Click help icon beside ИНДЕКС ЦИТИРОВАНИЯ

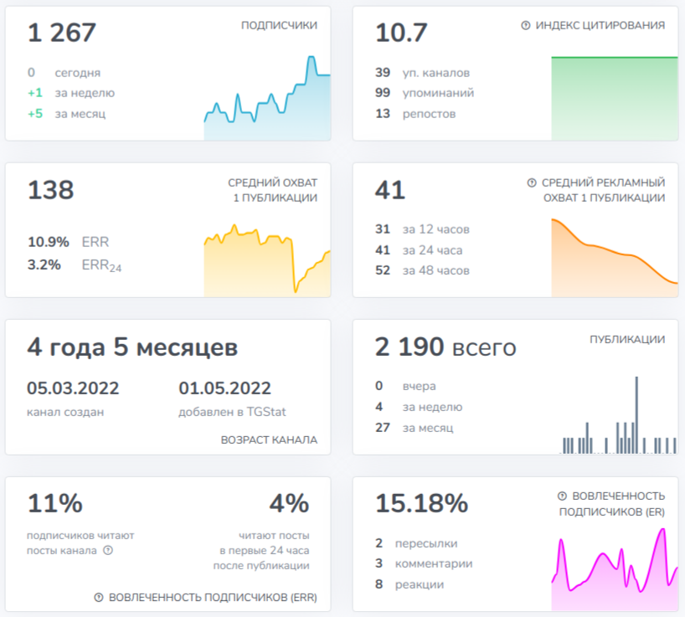click(526, 26)
